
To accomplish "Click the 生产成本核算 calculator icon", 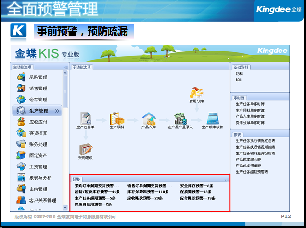I will pos(212,118).
